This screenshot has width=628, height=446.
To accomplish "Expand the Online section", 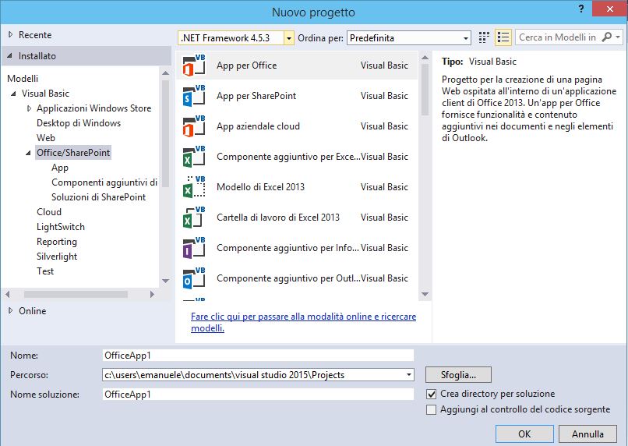I will (x=10, y=310).
